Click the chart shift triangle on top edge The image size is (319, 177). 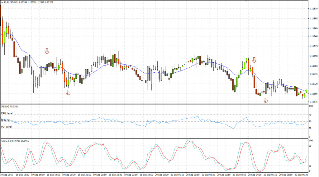(246, 1)
